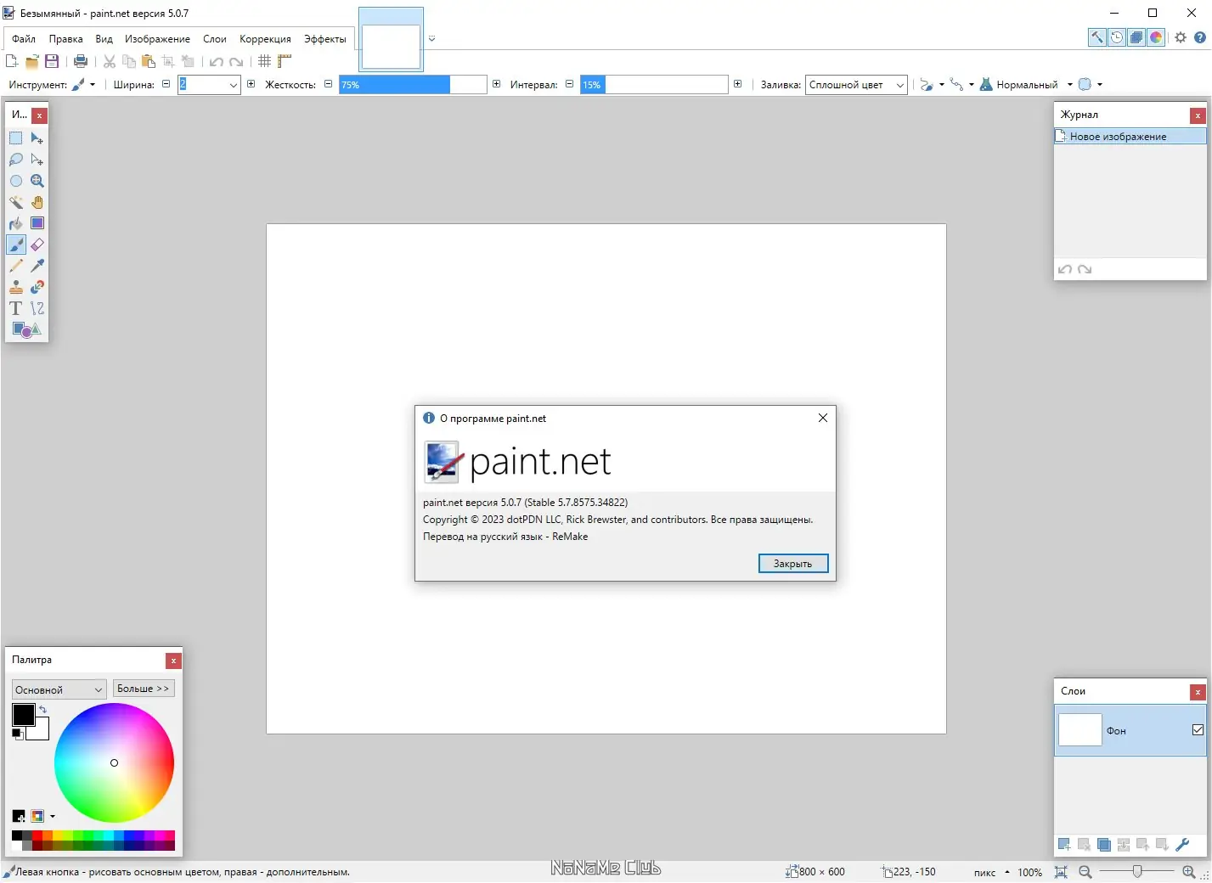Click the Больше >> button
This screenshot has width=1212, height=883.
(144, 689)
